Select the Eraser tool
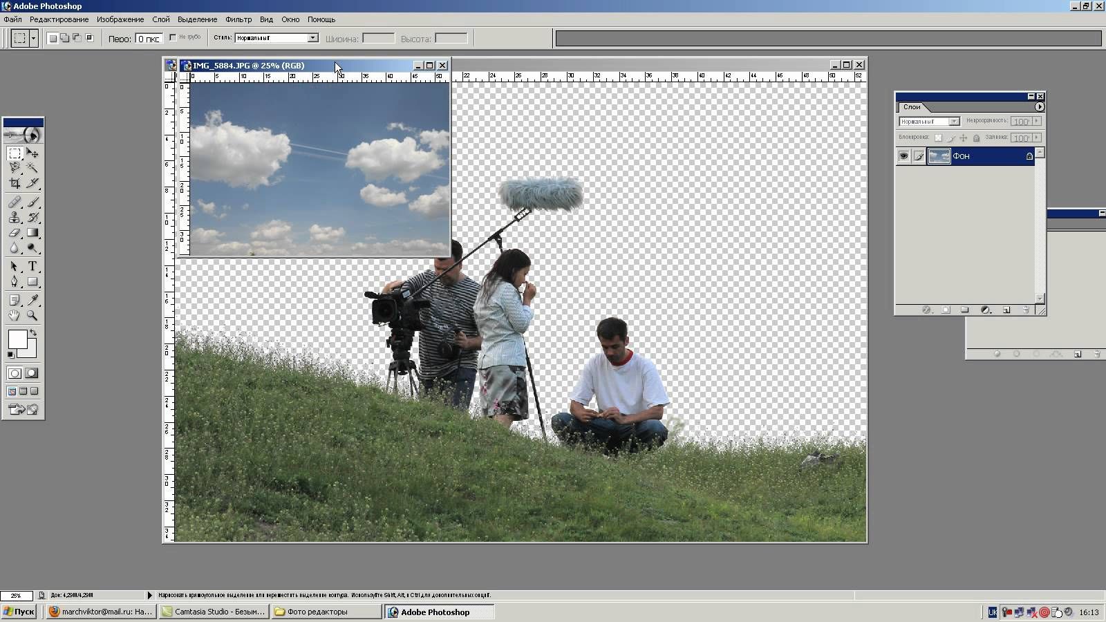The height and width of the screenshot is (622, 1106). tap(15, 233)
